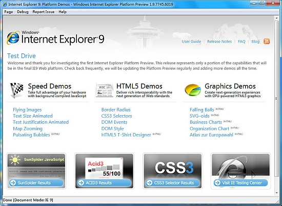The width and height of the screenshot is (282, 206).
Task: Open the Report Issue menu
Action: pyautogui.click(x=44, y=12)
